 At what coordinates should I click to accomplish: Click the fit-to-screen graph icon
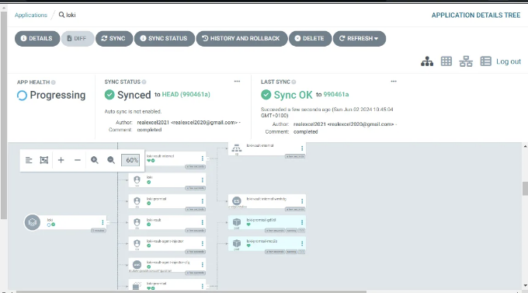[44, 160]
